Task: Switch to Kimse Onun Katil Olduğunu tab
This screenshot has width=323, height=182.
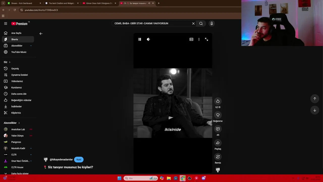Action: 99,3
